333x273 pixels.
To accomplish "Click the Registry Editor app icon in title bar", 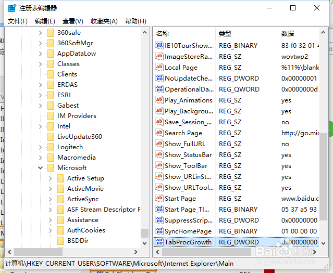I will tap(11, 8).
